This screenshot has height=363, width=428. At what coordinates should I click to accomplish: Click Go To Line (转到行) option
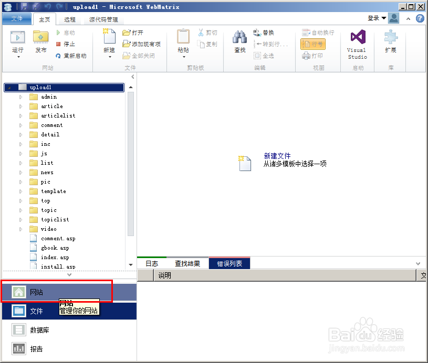coord(270,44)
